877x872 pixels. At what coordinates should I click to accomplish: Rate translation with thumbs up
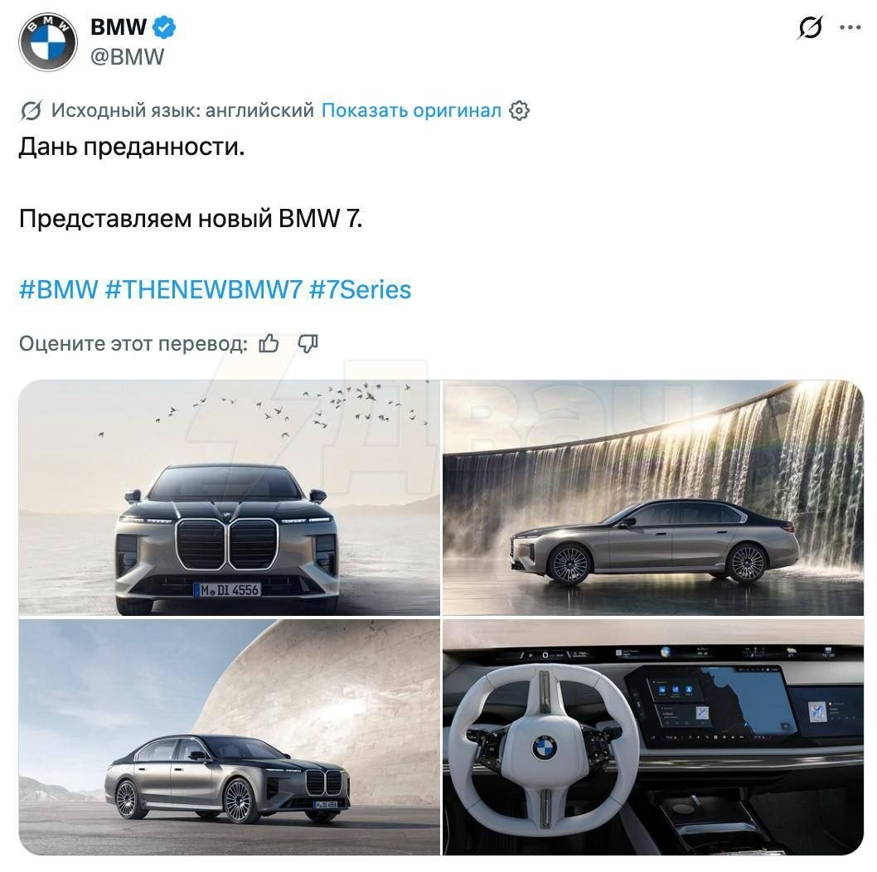coord(269,343)
